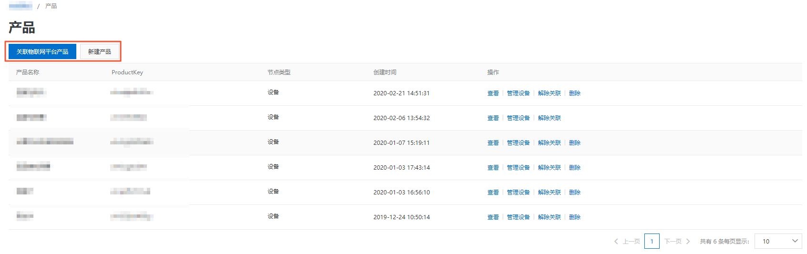Screen dimensions: 807x254
Task: Open 查看 for product created 2019-12-24 10:50:14
Action: click(493, 217)
